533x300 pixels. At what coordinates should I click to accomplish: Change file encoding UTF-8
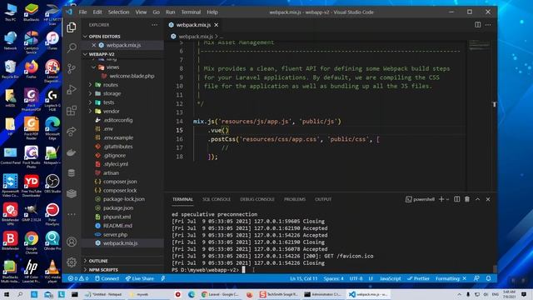pyautogui.click(x=356, y=278)
